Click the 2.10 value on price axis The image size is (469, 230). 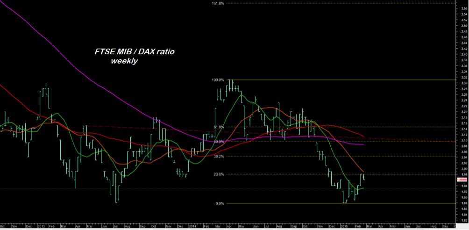click(x=463, y=140)
